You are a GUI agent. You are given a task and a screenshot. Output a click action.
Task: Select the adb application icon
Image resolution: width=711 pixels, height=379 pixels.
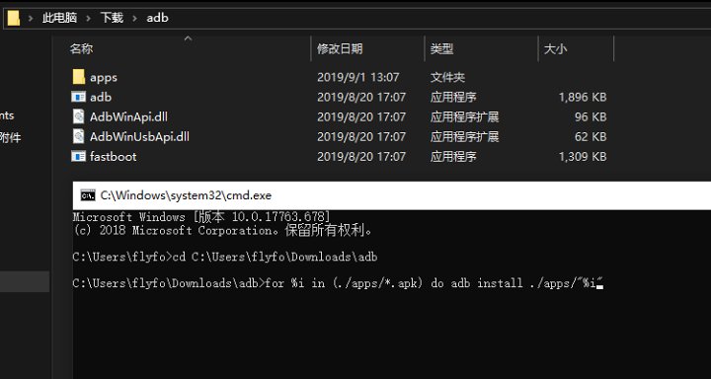point(78,97)
